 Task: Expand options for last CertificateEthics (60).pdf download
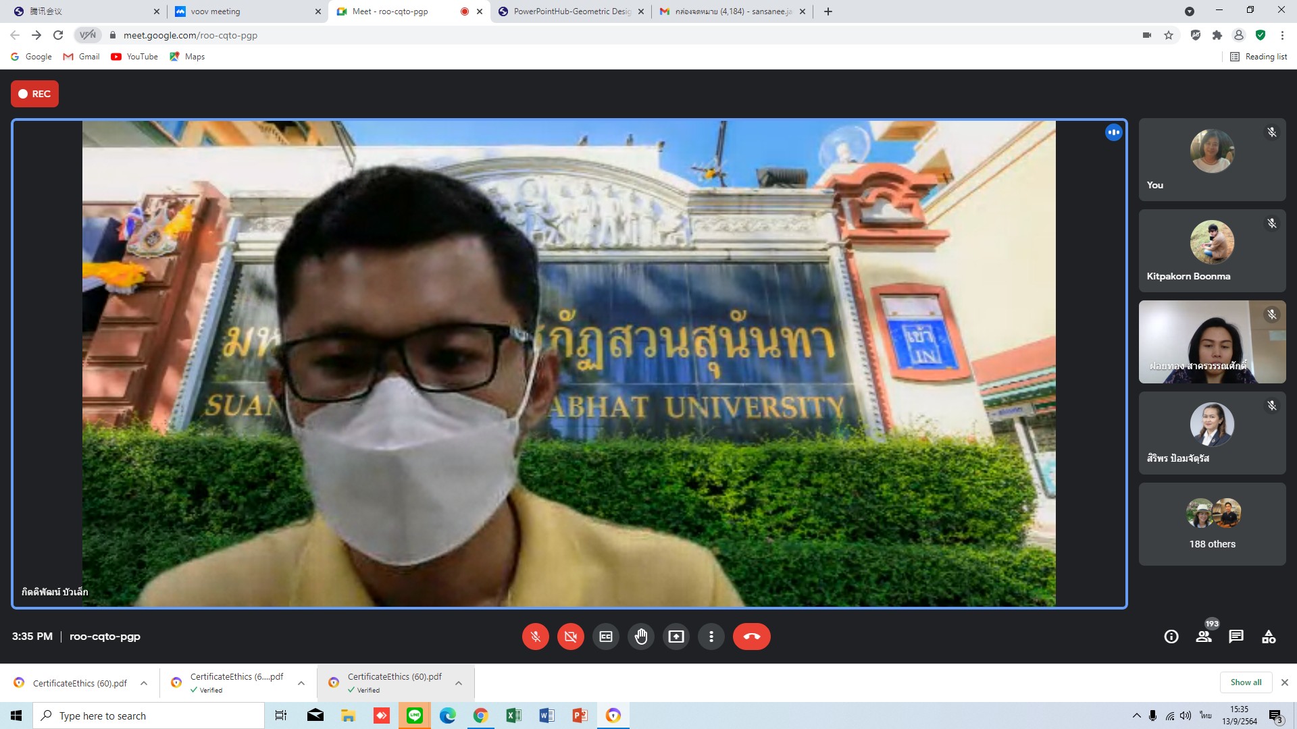click(459, 683)
